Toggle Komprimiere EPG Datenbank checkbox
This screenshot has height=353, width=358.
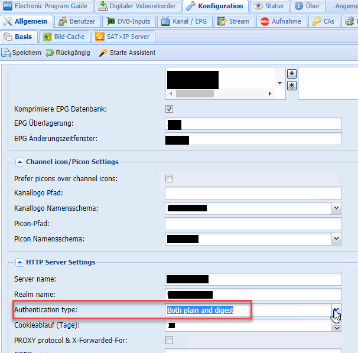point(170,109)
